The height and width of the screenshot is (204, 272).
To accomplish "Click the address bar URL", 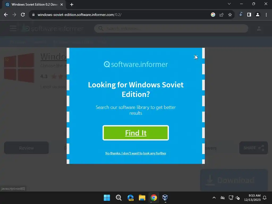I will point(79,15).
